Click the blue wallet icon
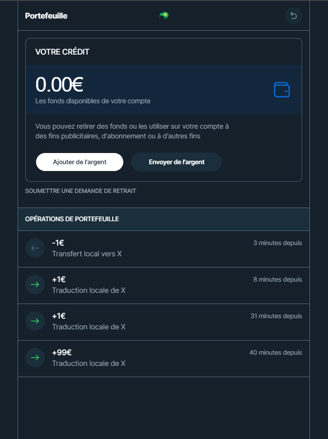This screenshot has width=328, height=439. 282,90
